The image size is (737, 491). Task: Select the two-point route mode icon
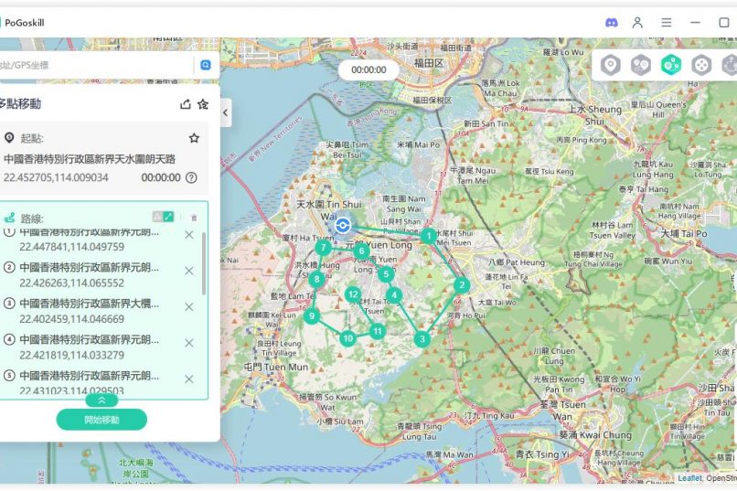pos(641,65)
